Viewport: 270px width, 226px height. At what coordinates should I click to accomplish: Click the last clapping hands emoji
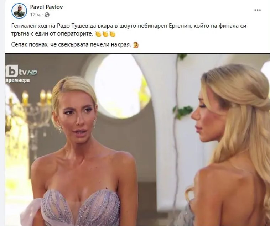click(x=113, y=34)
